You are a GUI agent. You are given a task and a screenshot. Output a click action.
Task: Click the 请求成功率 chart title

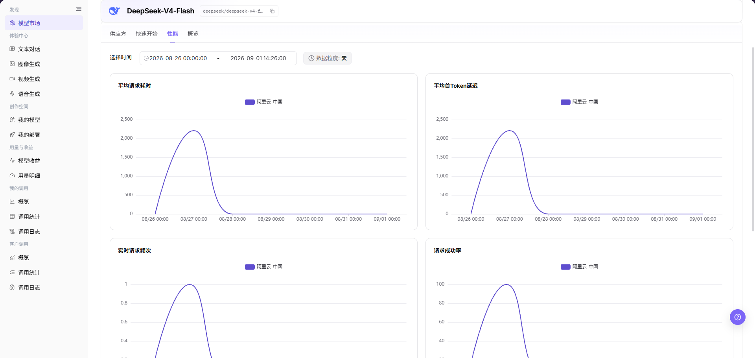447,251
